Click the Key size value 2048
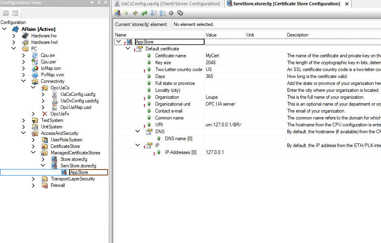The width and height of the screenshot is (381, 243). [211, 63]
